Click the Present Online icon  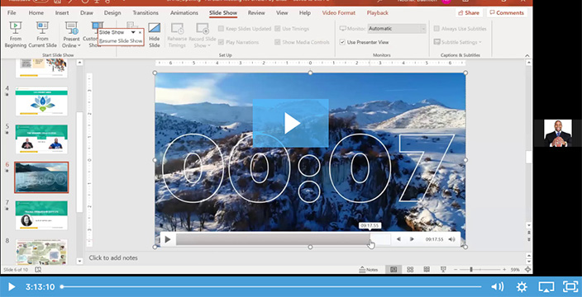(x=71, y=29)
